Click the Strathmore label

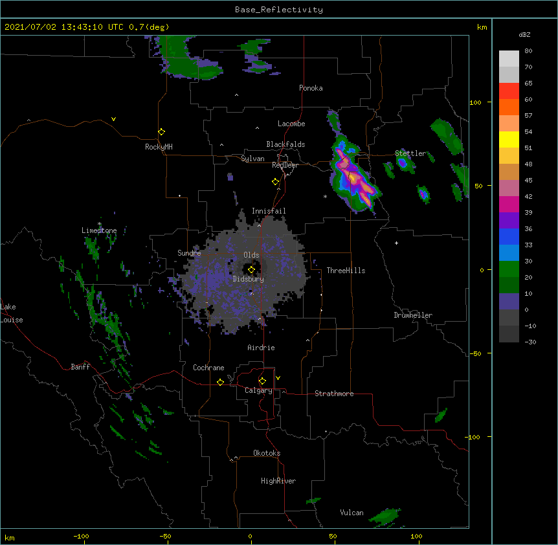click(x=334, y=394)
